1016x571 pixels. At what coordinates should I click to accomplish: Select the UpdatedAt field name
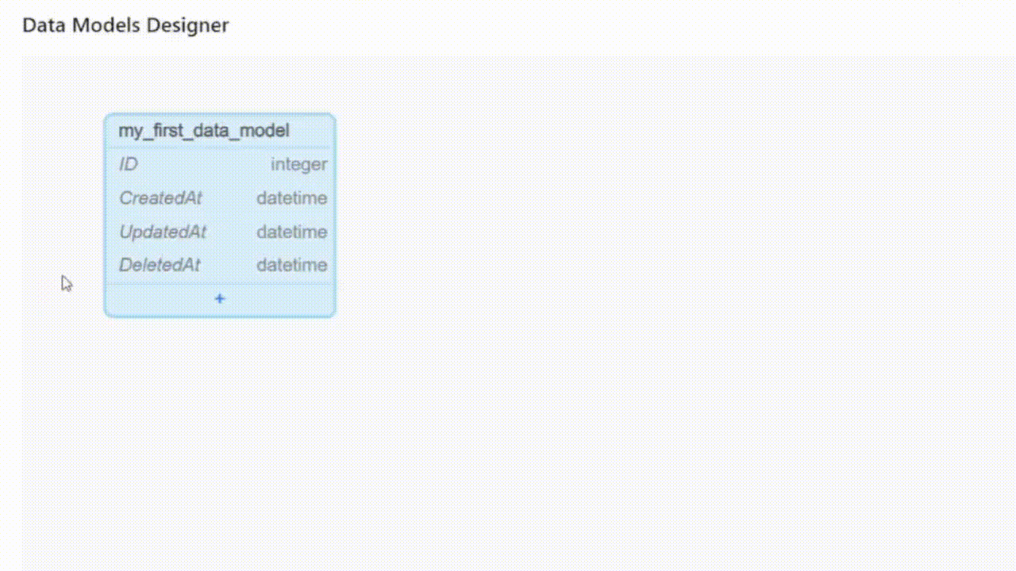(x=163, y=232)
